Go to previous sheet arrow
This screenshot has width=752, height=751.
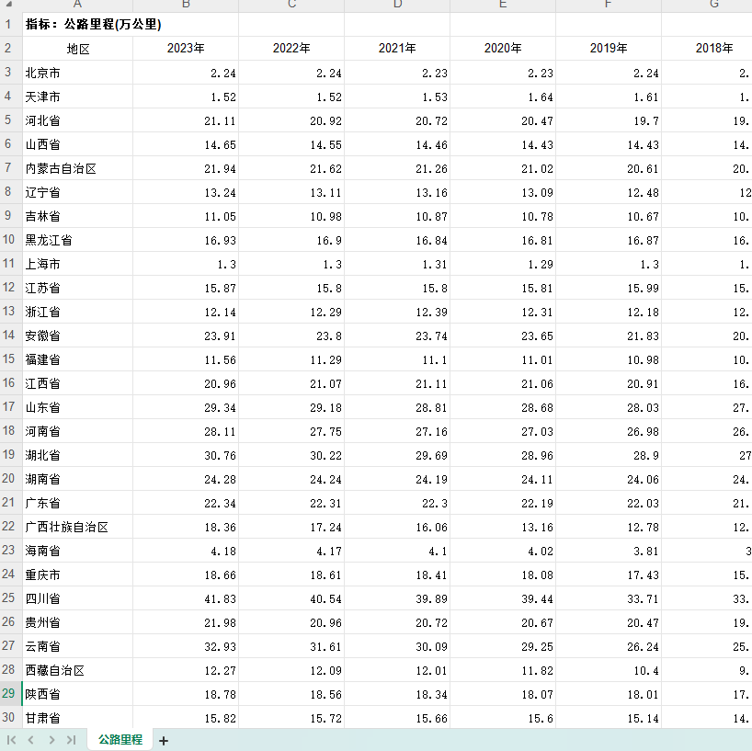click(x=31, y=740)
